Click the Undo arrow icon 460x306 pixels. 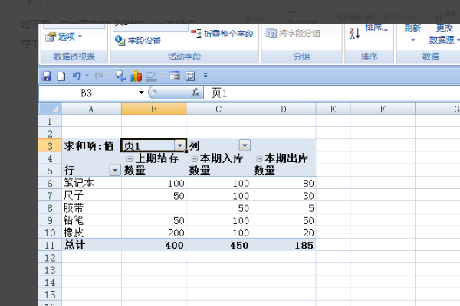click(75, 76)
